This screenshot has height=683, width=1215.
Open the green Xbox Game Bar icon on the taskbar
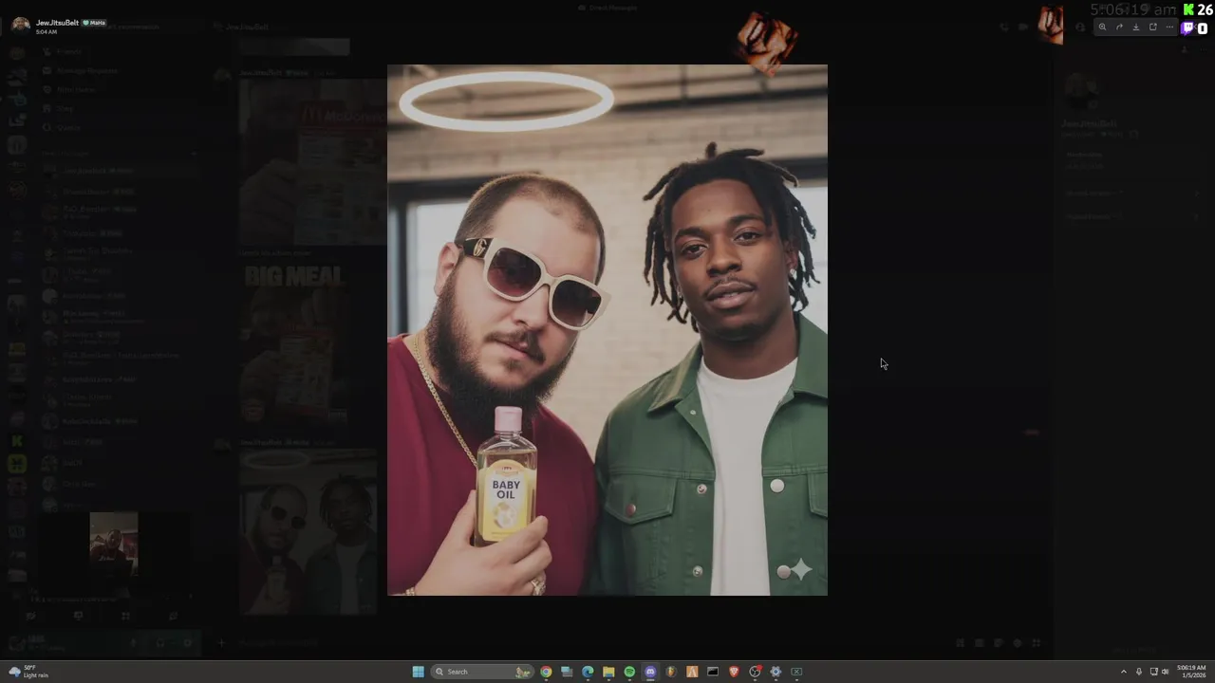point(796,672)
